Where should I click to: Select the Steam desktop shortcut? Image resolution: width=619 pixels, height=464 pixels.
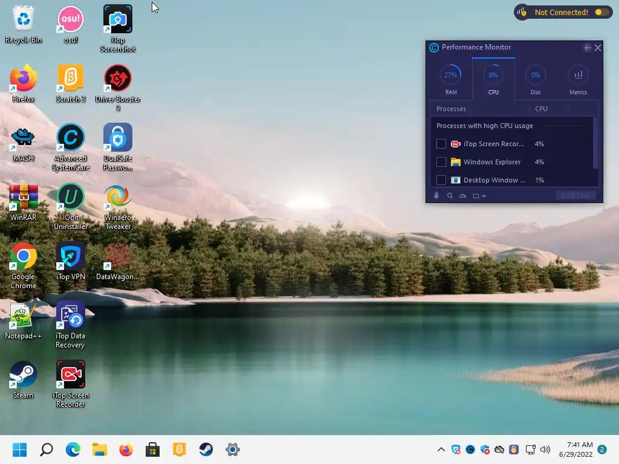pos(24,379)
